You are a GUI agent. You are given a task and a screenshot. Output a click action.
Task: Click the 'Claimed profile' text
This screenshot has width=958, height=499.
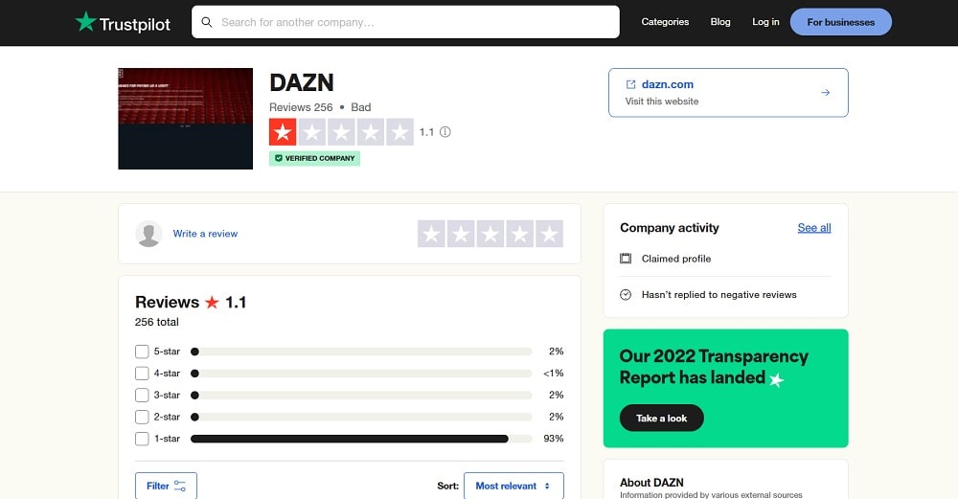[x=676, y=259]
